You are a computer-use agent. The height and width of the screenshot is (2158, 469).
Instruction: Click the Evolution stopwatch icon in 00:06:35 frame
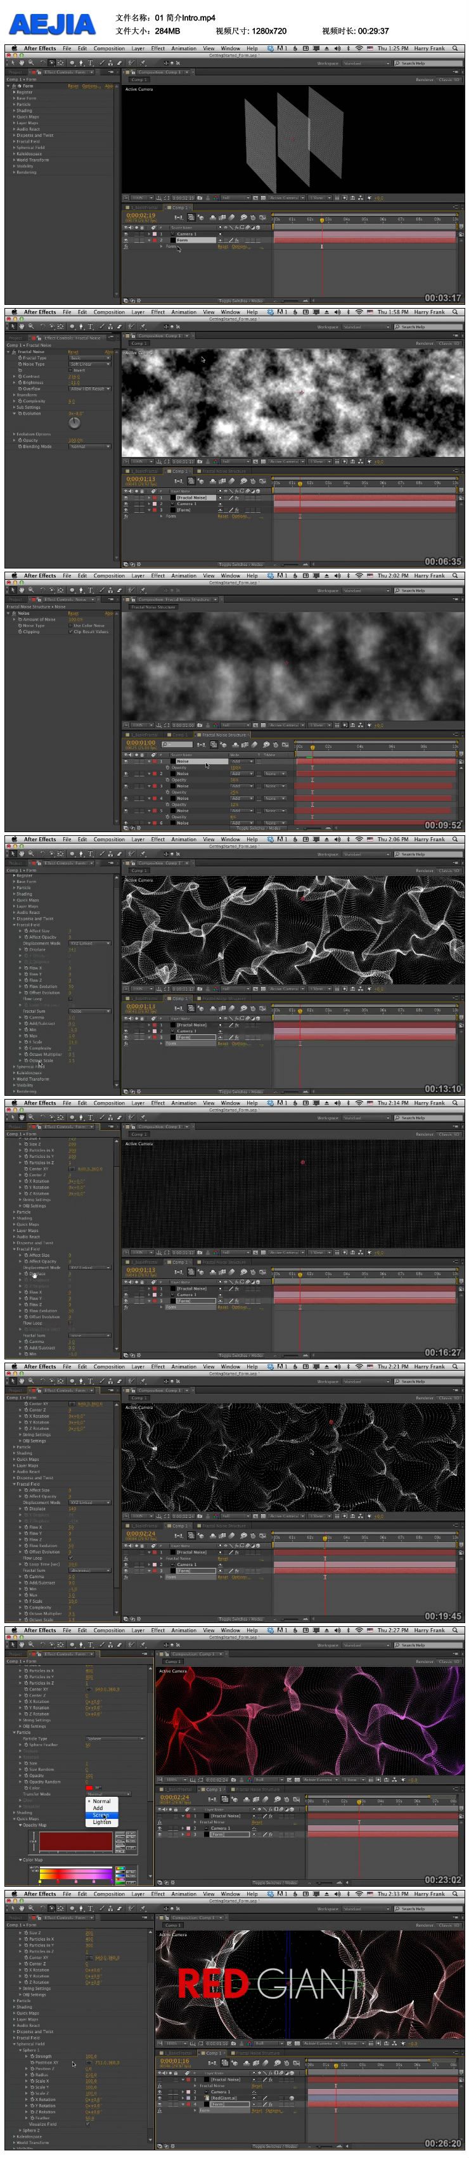coord(20,413)
